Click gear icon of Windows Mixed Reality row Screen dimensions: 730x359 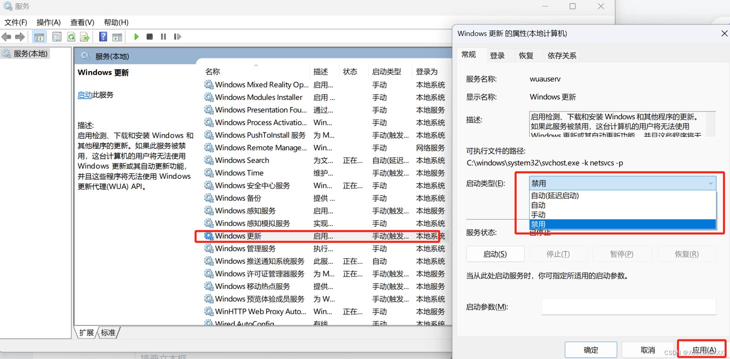(209, 85)
